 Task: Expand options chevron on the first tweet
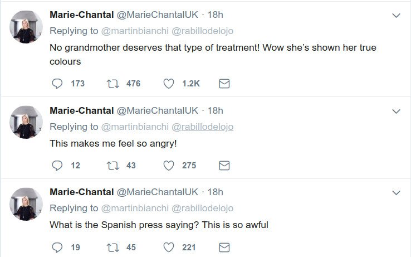pos(396,16)
